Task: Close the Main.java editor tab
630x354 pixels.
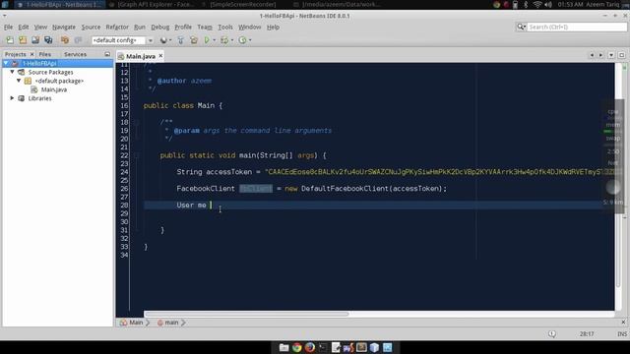Action: point(160,56)
